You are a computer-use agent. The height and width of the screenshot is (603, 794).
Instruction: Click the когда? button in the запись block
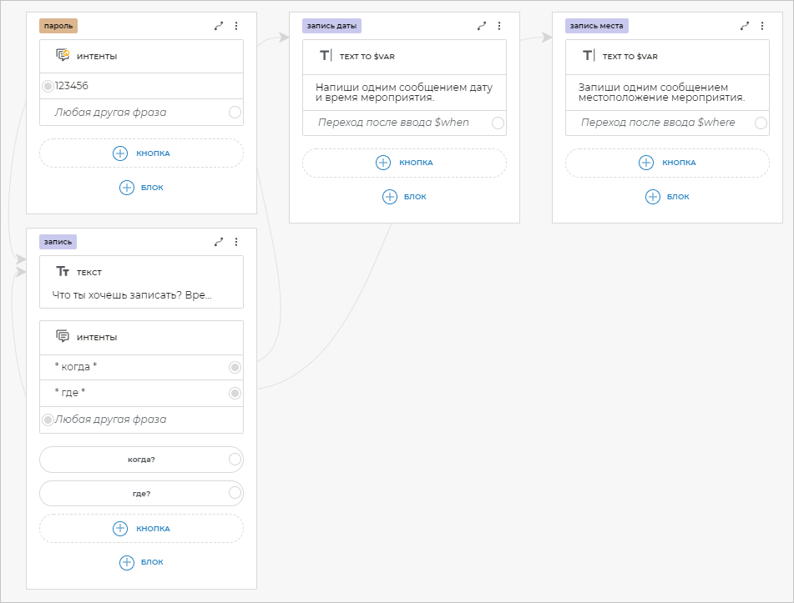(140, 460)
